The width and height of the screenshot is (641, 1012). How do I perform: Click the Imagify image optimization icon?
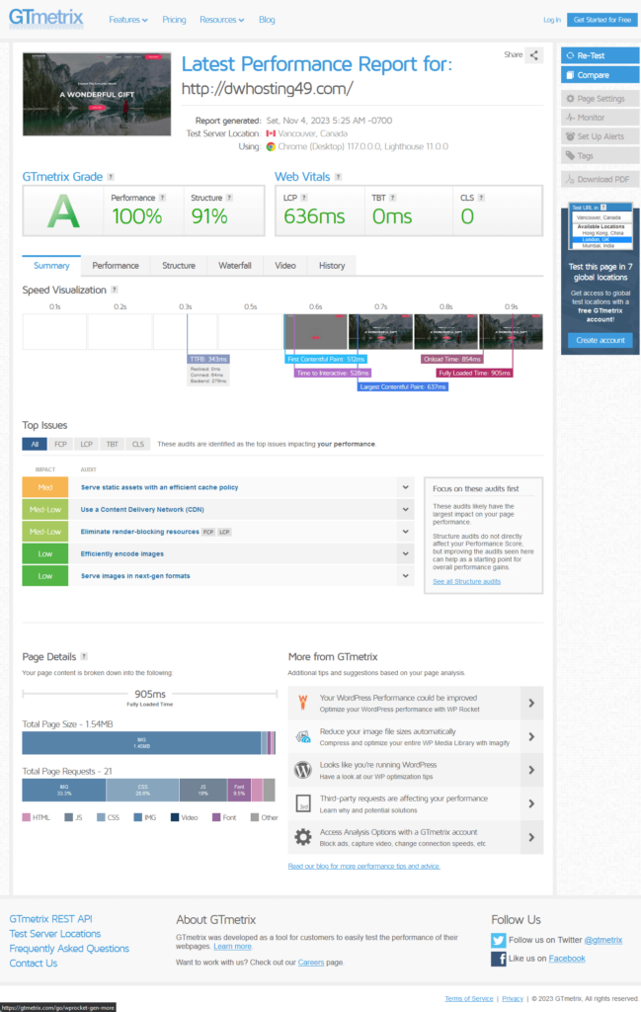302,736
